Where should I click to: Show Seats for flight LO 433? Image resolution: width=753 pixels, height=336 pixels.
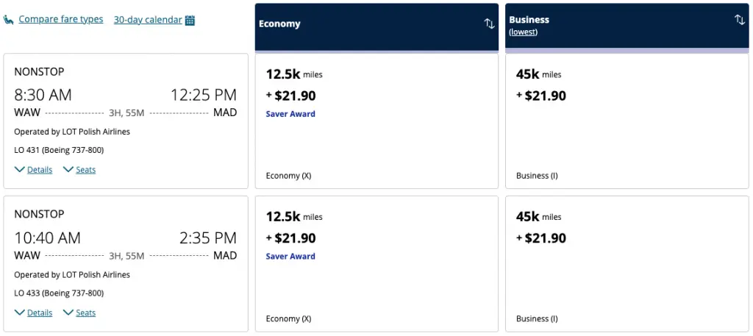(79, 312)
